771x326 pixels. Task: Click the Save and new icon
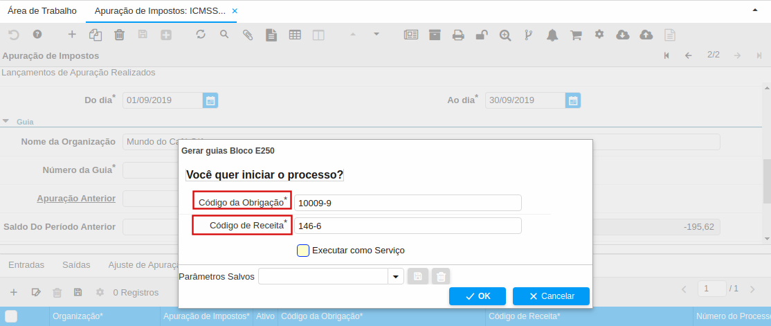[x=166, y=35]
